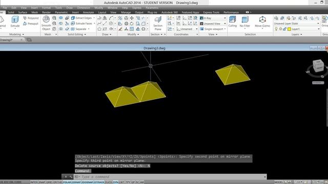Select the Line tool in Draw panel
328x184 pixels.
(105, 24)
